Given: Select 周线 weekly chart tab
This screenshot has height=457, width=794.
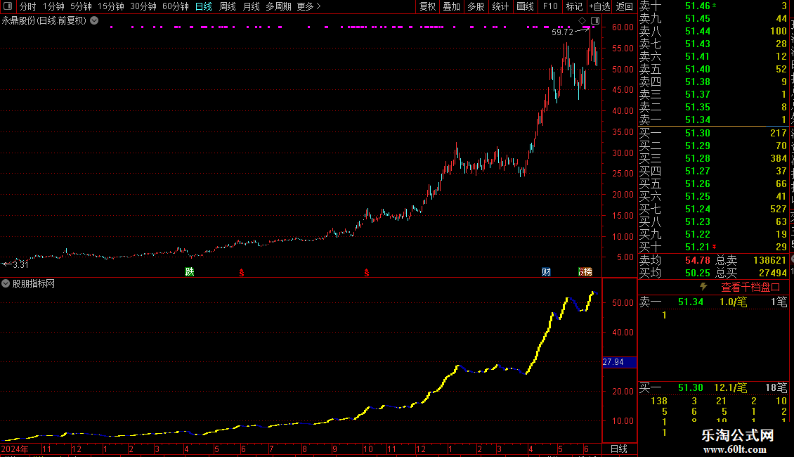Looking at the screenshot, I should click(228, 6).
